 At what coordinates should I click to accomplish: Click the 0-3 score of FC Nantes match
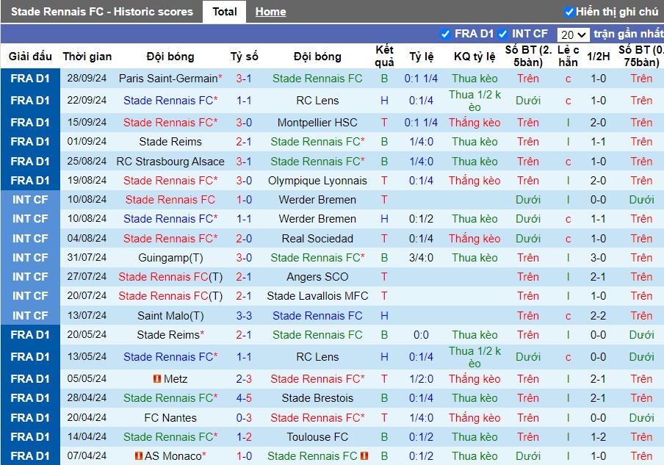(x=244, y=417)
